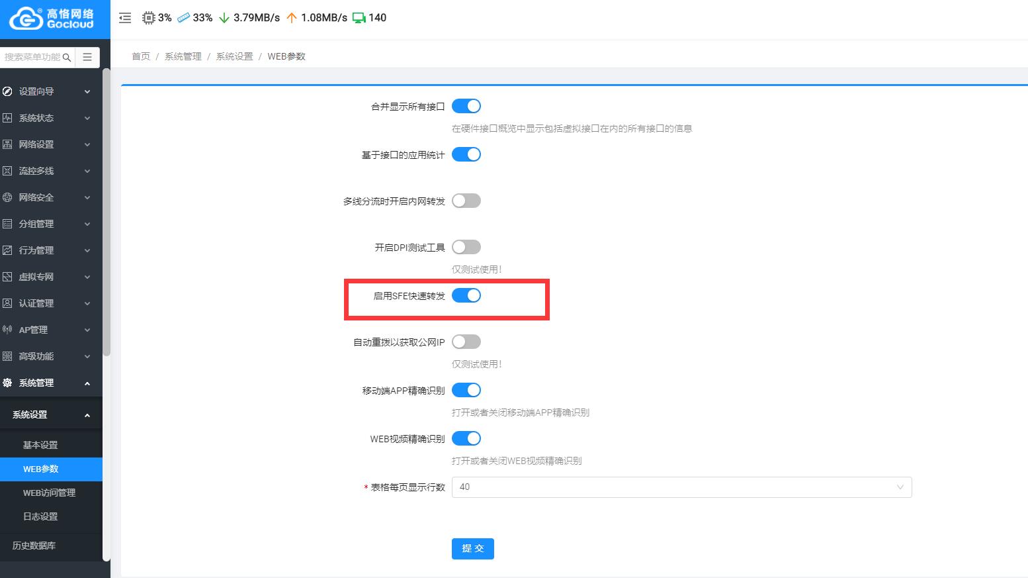
Task: Turn on 自动重拨以获取公网IP switch
Action: pyautogui.click(x=466, y=342)
